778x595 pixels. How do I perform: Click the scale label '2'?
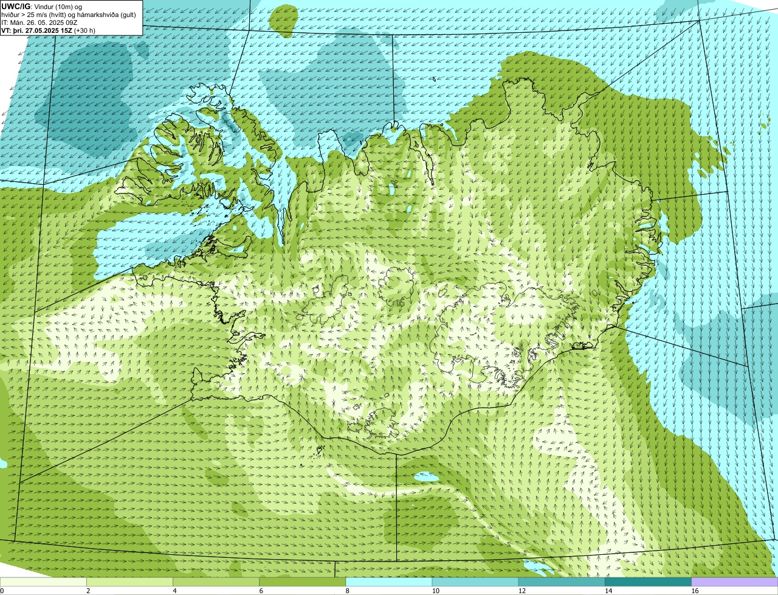click(x=88, y=591)
